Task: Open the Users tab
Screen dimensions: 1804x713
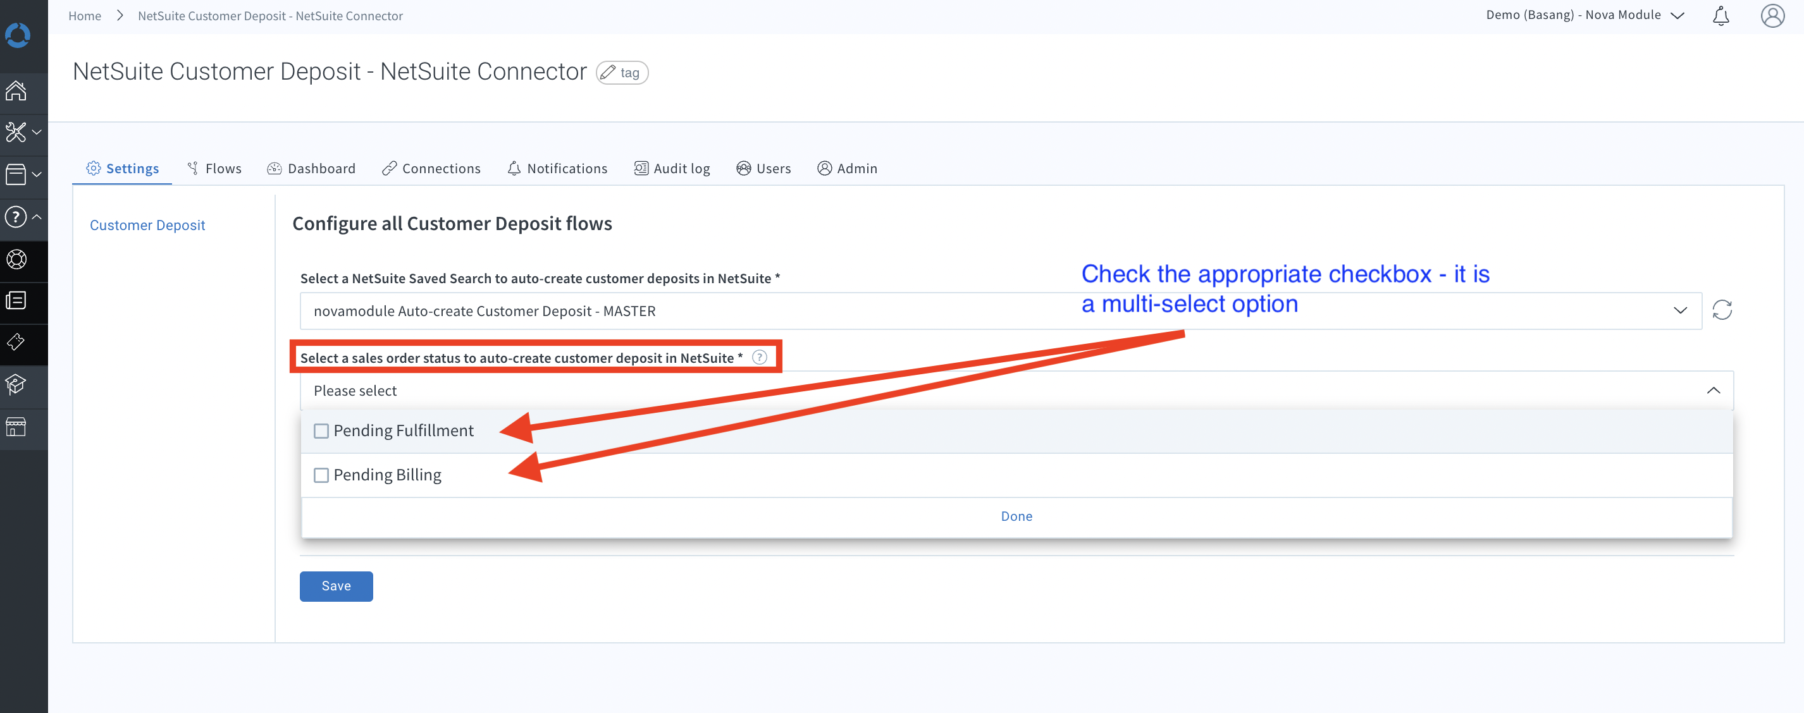Action: 763,169
